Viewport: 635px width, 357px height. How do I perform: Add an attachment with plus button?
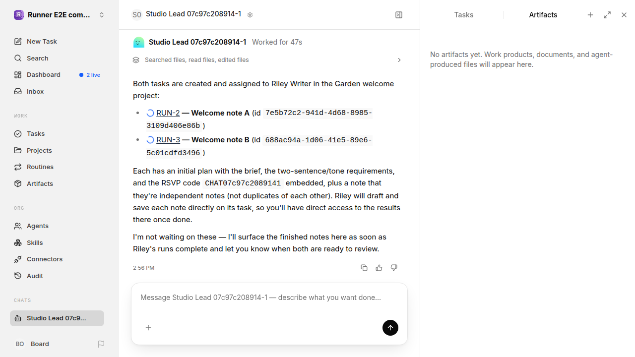(148, 328)
